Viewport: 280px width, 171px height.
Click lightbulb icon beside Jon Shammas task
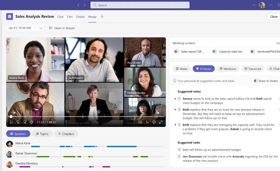click(179, 156)
